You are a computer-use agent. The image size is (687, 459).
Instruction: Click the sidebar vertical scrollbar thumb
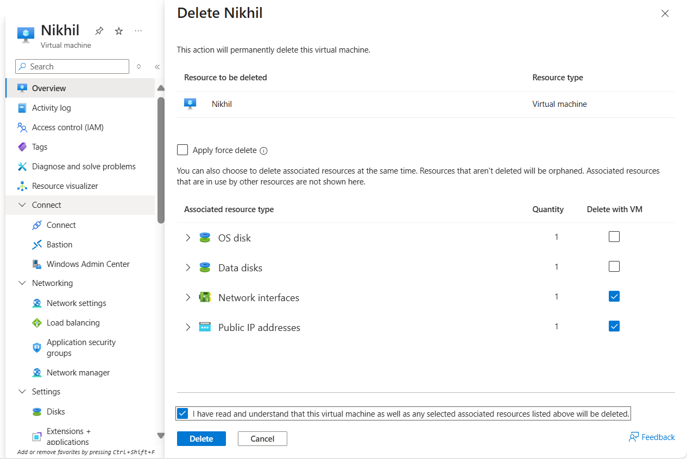[161, 160]
